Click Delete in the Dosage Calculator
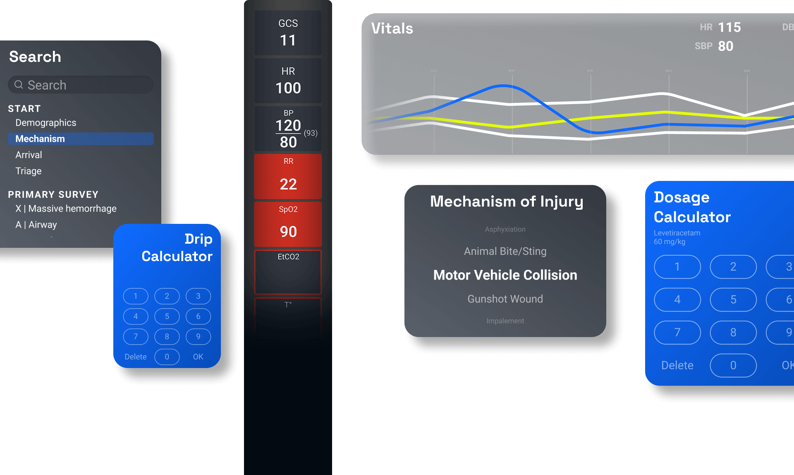This screenshot has width=794, height=475. [677, 366]
